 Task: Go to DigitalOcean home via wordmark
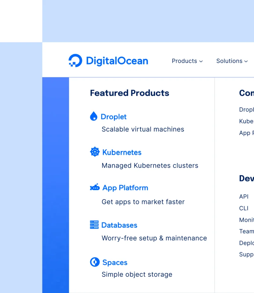117,61
